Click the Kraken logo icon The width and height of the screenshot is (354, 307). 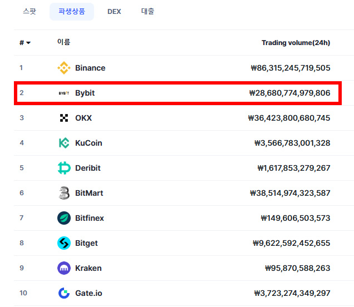[x=64, y=268]
